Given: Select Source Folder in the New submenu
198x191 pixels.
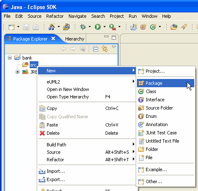Looking at the screenshot, I should [165, 108].
